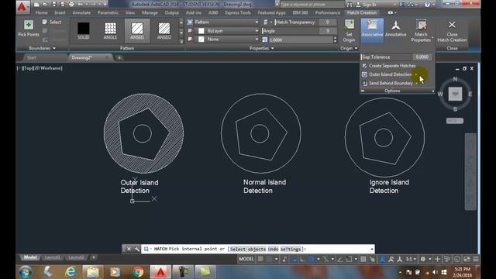Select the Hatch Creation ribbon tab
The width and height of the screenshot is (496, 279).
[362, 12]
